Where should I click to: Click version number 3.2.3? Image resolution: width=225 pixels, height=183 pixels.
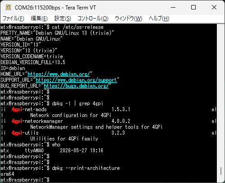click(118, 133)
